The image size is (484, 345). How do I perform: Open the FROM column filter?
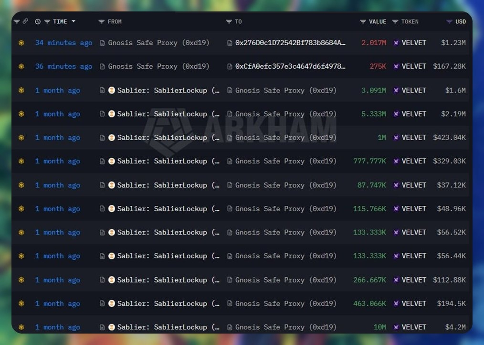coord(101,21)
